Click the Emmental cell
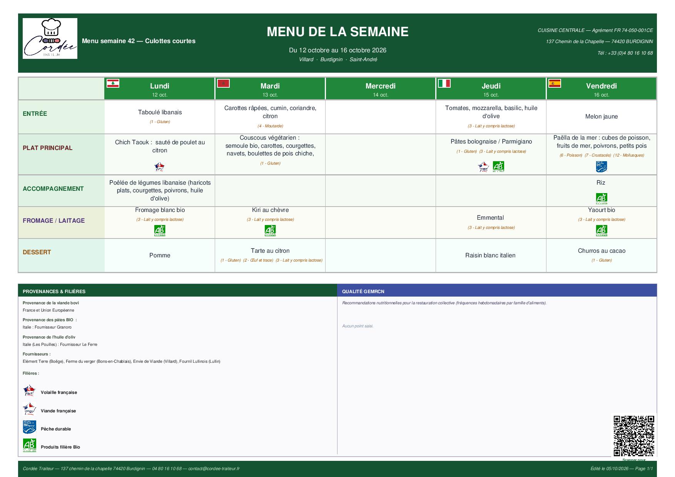This screenshot has width=675, height=477. pos(491,222)
